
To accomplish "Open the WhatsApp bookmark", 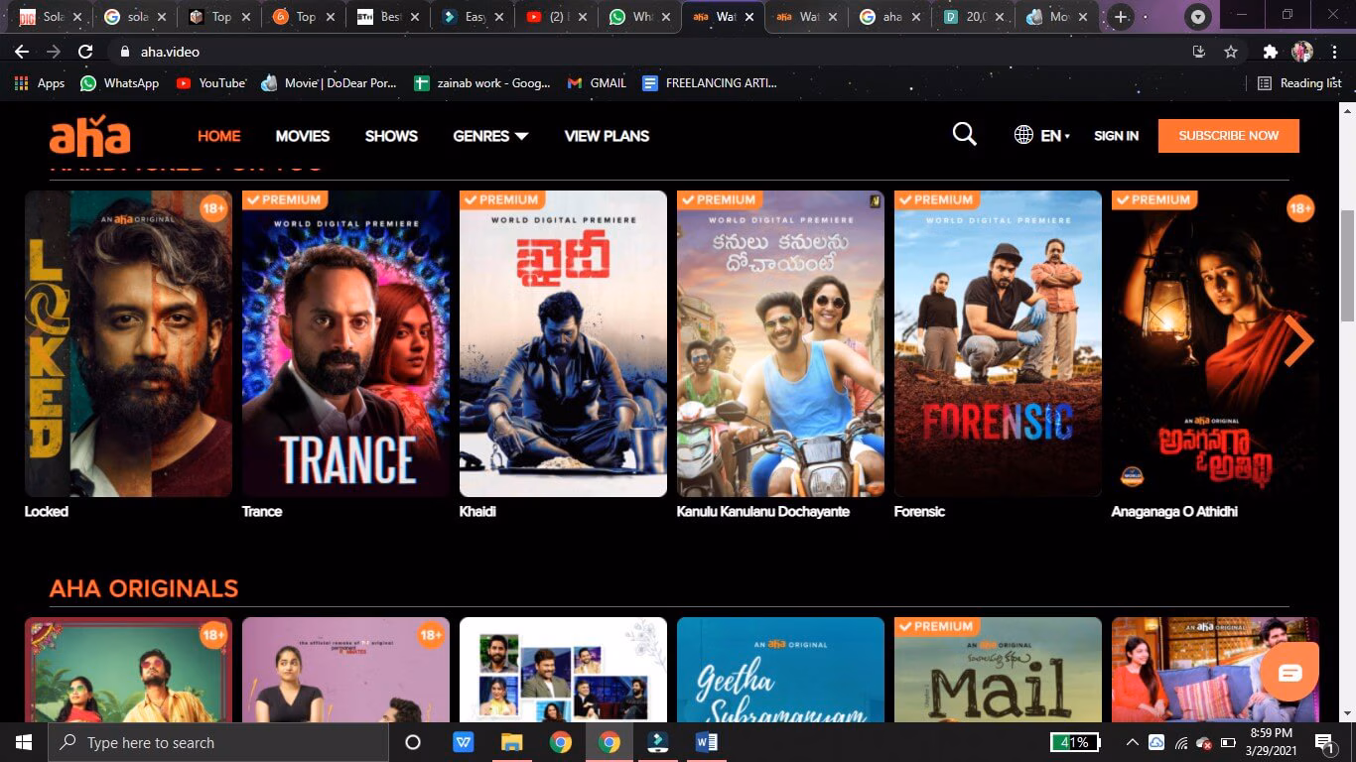I will 119,83.
